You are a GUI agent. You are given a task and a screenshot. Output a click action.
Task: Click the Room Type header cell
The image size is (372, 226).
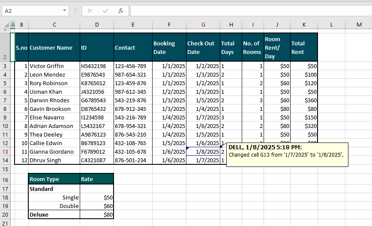point(54,180)
